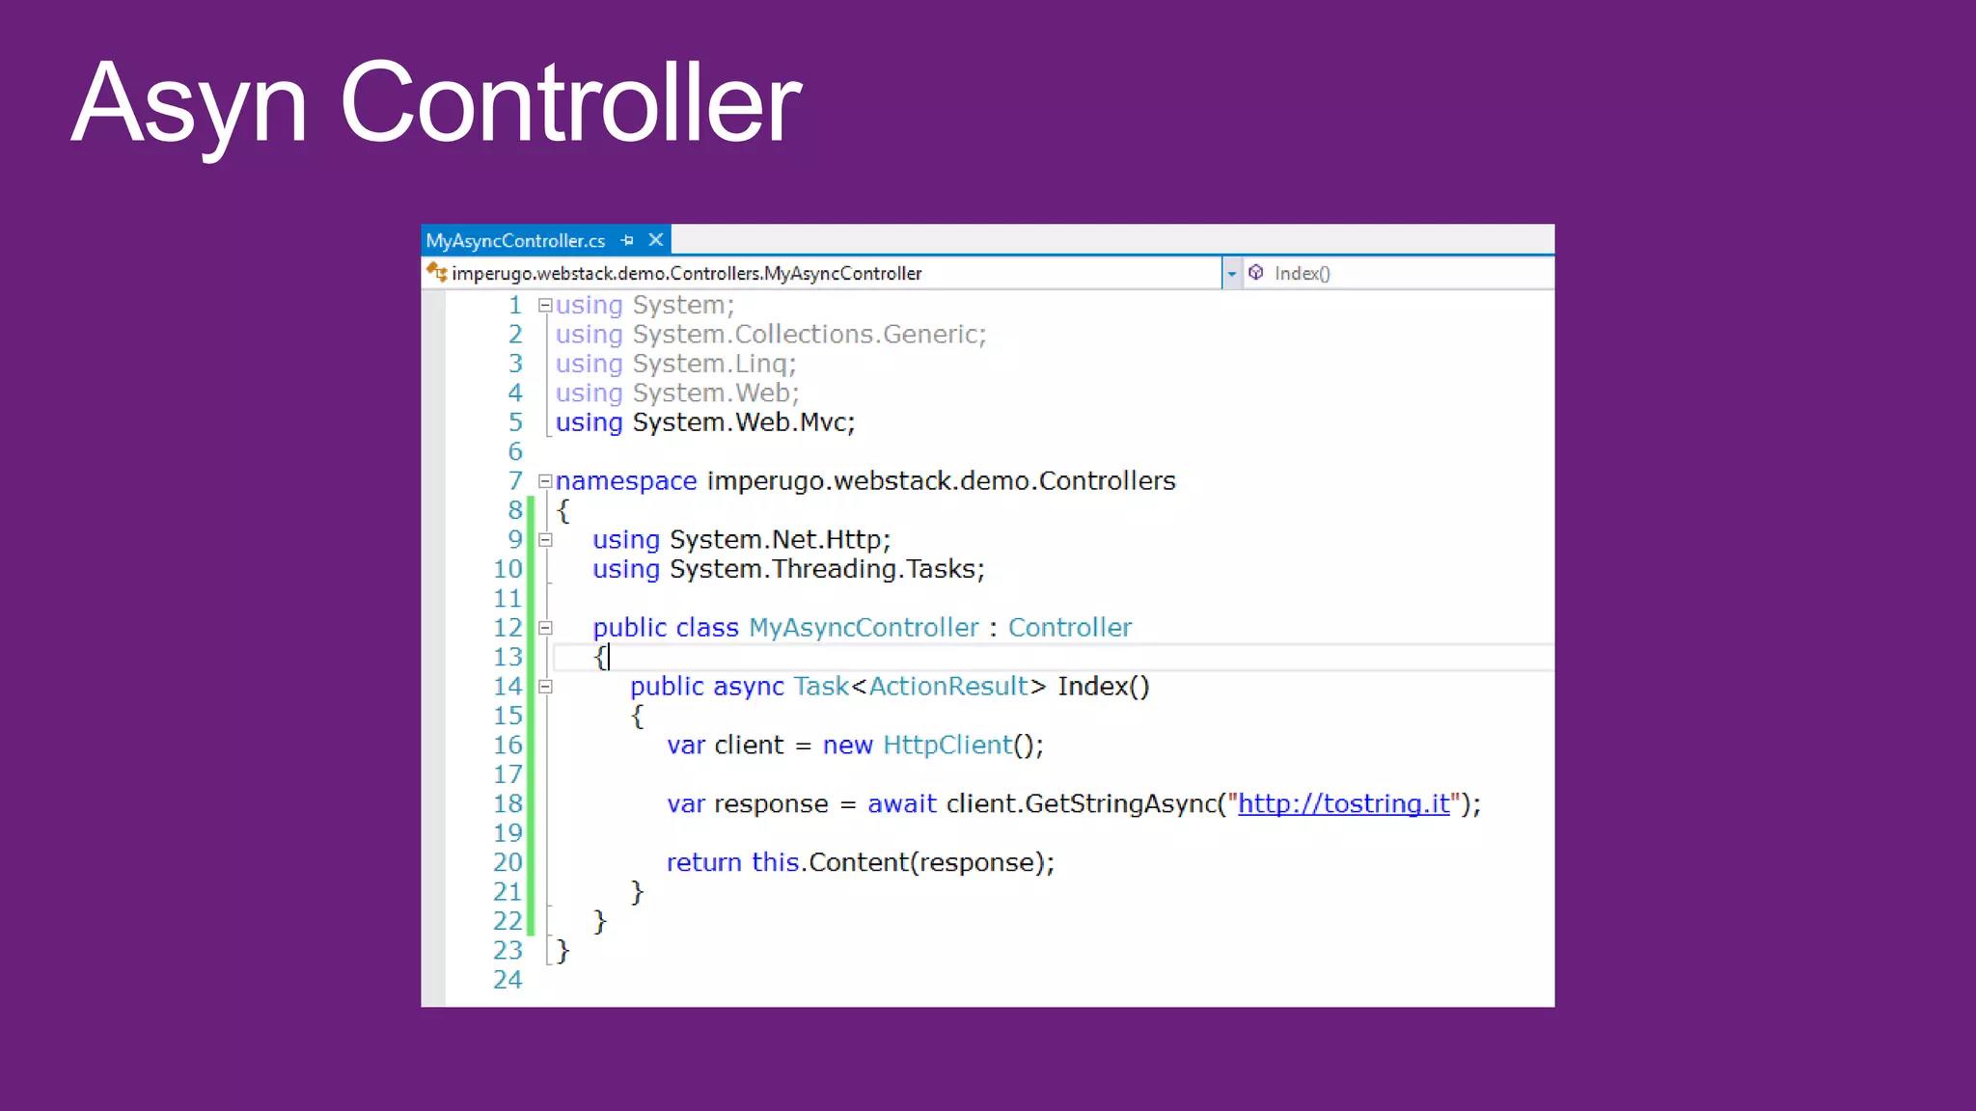Click the ActionResult type in the method signature
The width and height of the screenshot is (1976, 1111).
point(947,687)
